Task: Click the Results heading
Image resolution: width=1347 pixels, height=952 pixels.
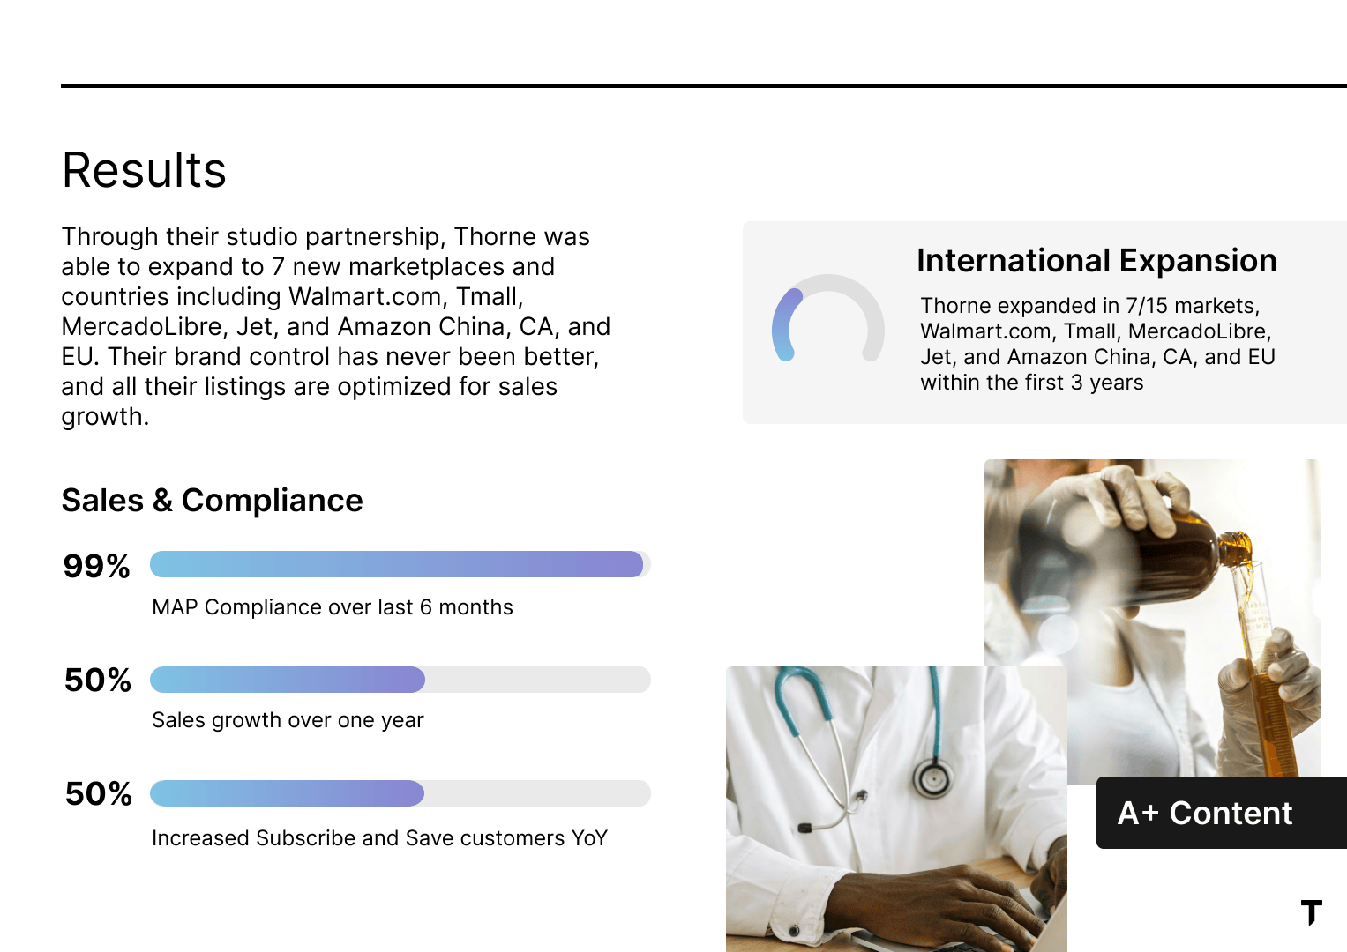Action: (x=144, y=170)
